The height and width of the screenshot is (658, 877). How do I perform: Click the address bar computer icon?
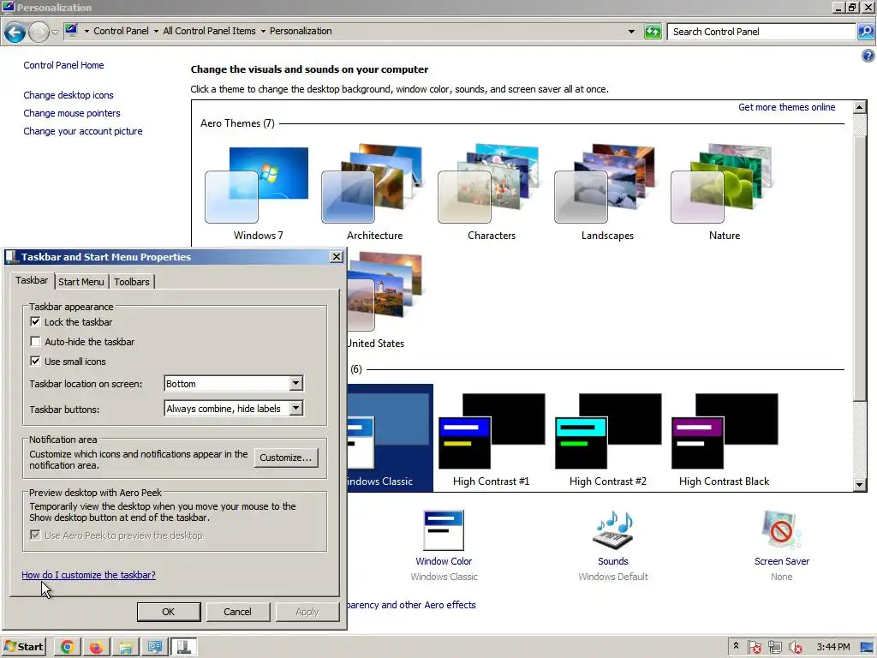click(71, 31)
